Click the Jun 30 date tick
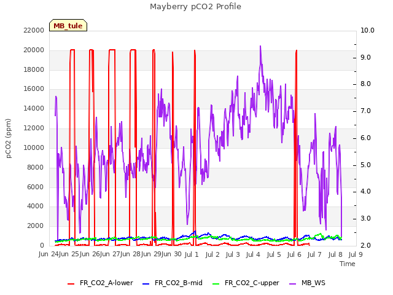 tap(172, 254)
